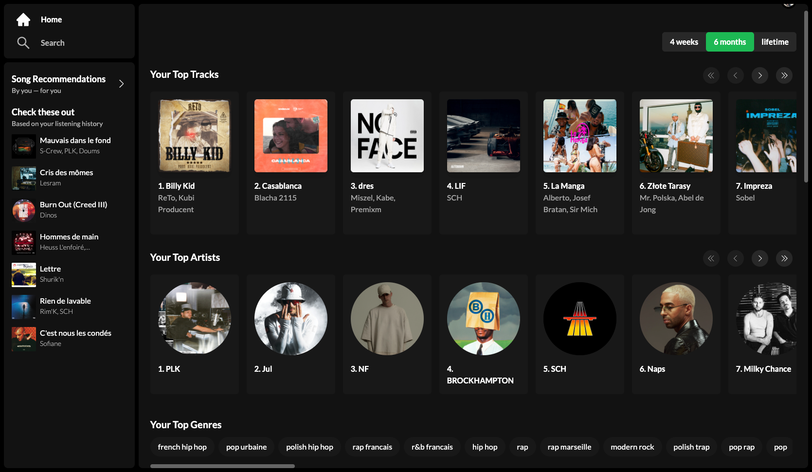Select the polish trap genre chip

[x=691, y=447]
